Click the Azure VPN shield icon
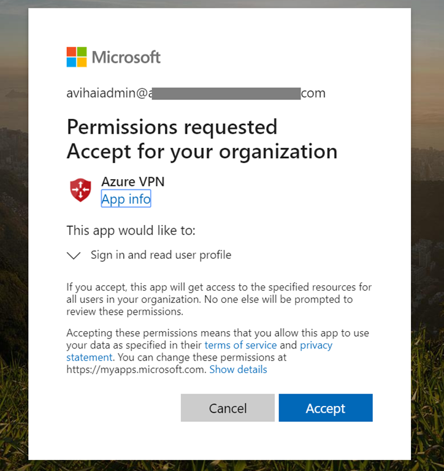444x471 pixels. 80,190
